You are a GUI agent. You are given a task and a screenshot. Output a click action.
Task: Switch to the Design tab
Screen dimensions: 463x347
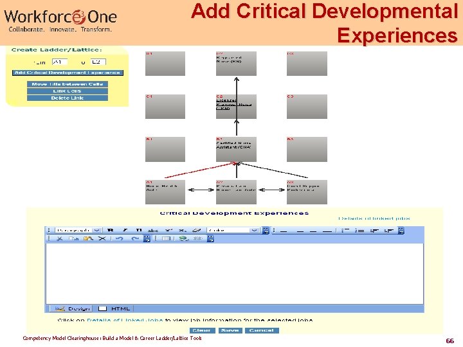coord(72,308)
